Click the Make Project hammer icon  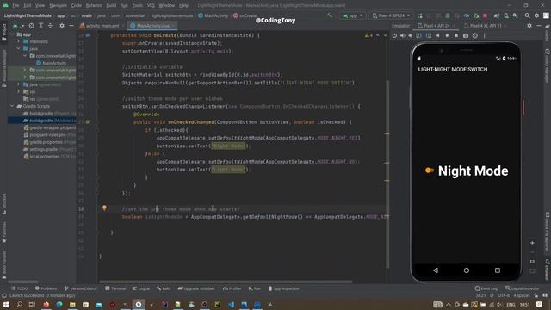tap(329, 15)
